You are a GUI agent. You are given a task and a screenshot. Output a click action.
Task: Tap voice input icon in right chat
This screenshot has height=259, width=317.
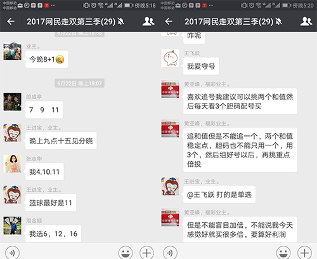coord(170,253)
